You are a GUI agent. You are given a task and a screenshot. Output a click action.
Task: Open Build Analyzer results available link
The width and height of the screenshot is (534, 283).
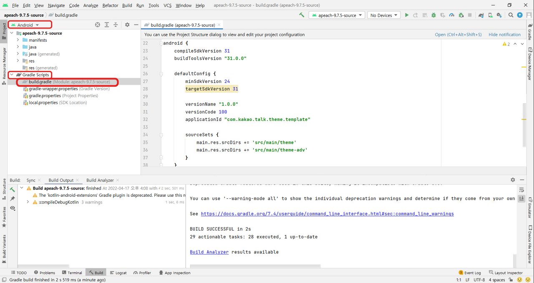(x=209, y=252)
